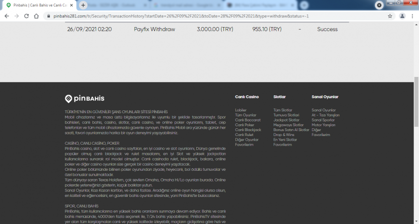419x224 pixels.
Task: Click the 3.000.00 (TRY) amount cell
Action: [215, 29]
